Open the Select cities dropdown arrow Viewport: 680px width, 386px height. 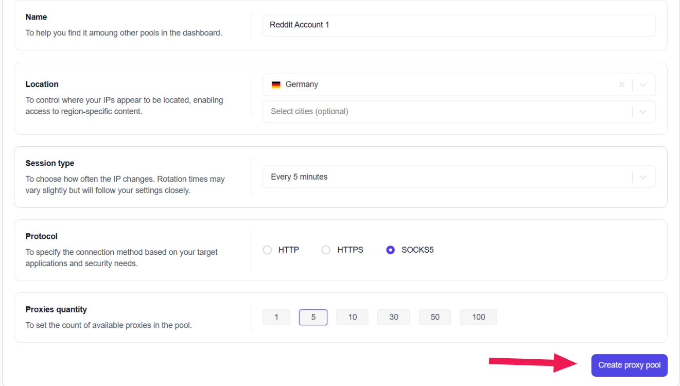pyautogui.click(x=643, y=112)
